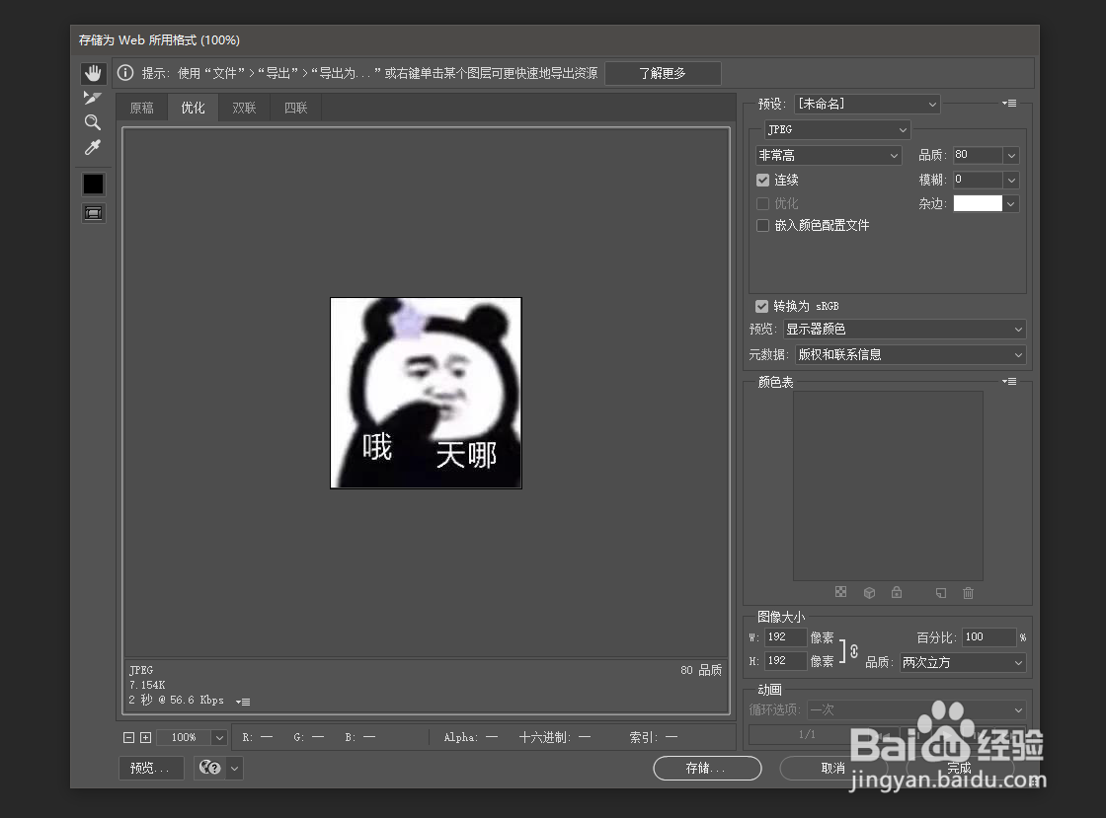Toggle the 连续 checkbox

(762, 180)
